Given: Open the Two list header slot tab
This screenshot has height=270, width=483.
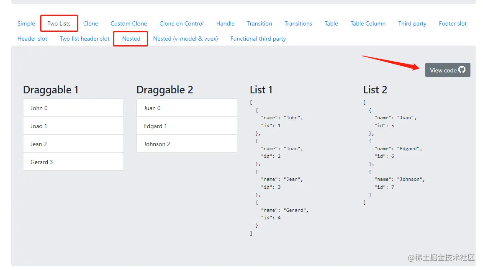Looking at the screenshot, I should tap(85, 39).
